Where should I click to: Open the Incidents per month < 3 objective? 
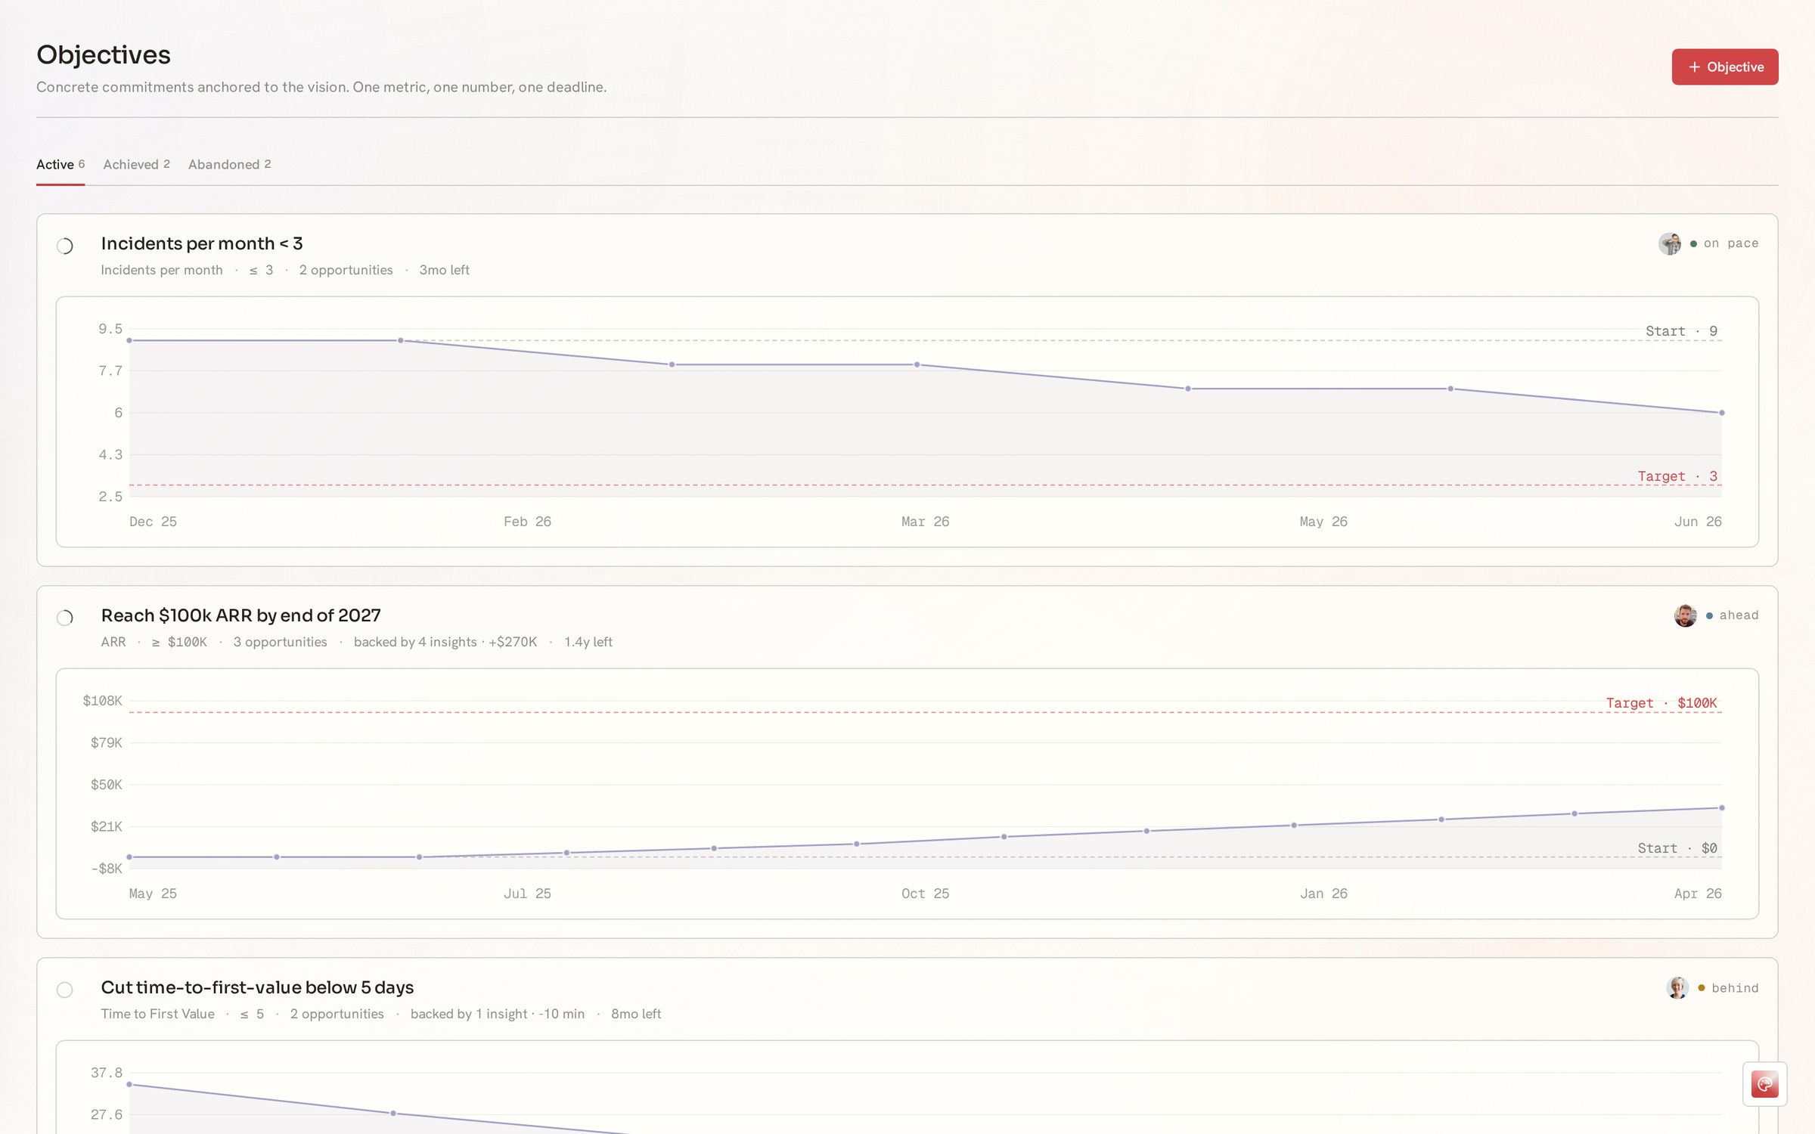pos(202,243)
